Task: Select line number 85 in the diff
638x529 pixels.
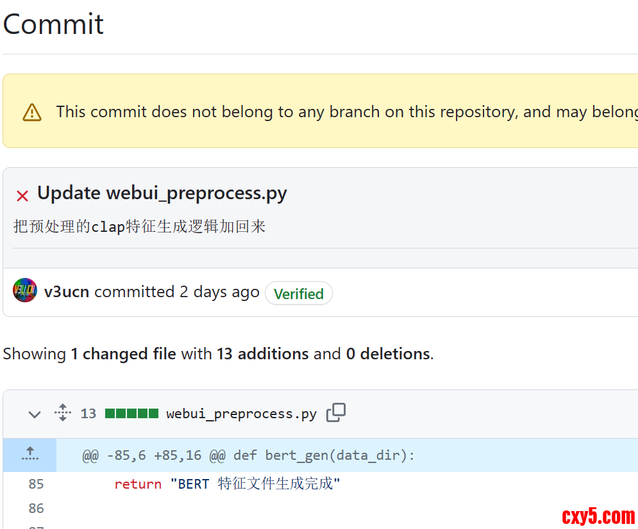Action: [x=36, y=484]
